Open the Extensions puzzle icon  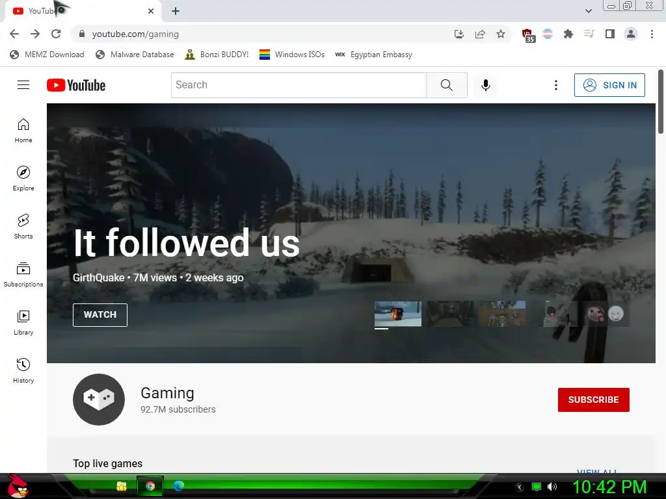point(568,34)
